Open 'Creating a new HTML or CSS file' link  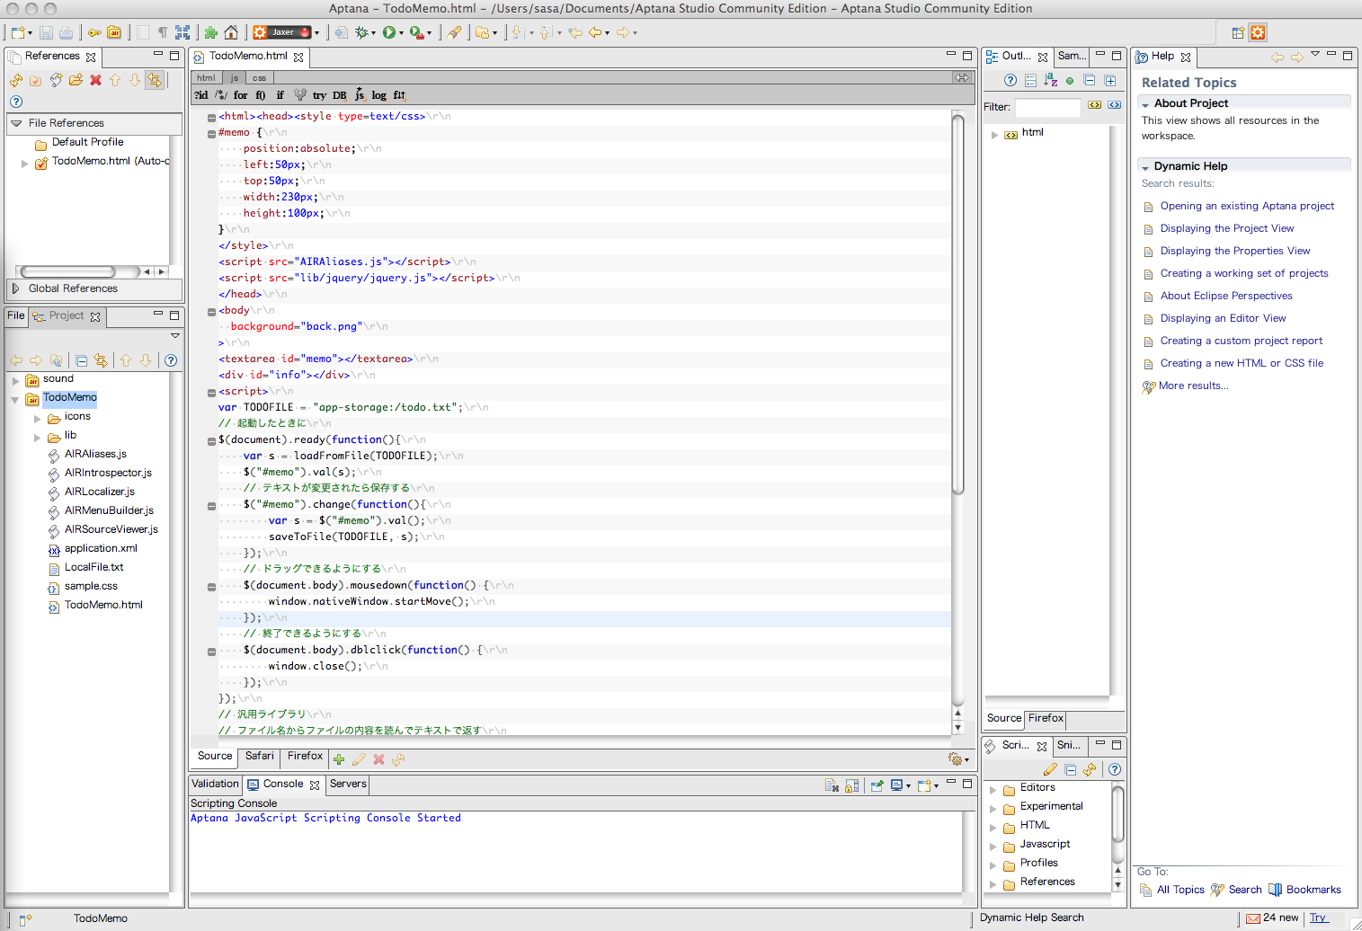(x=1242, y=363)
